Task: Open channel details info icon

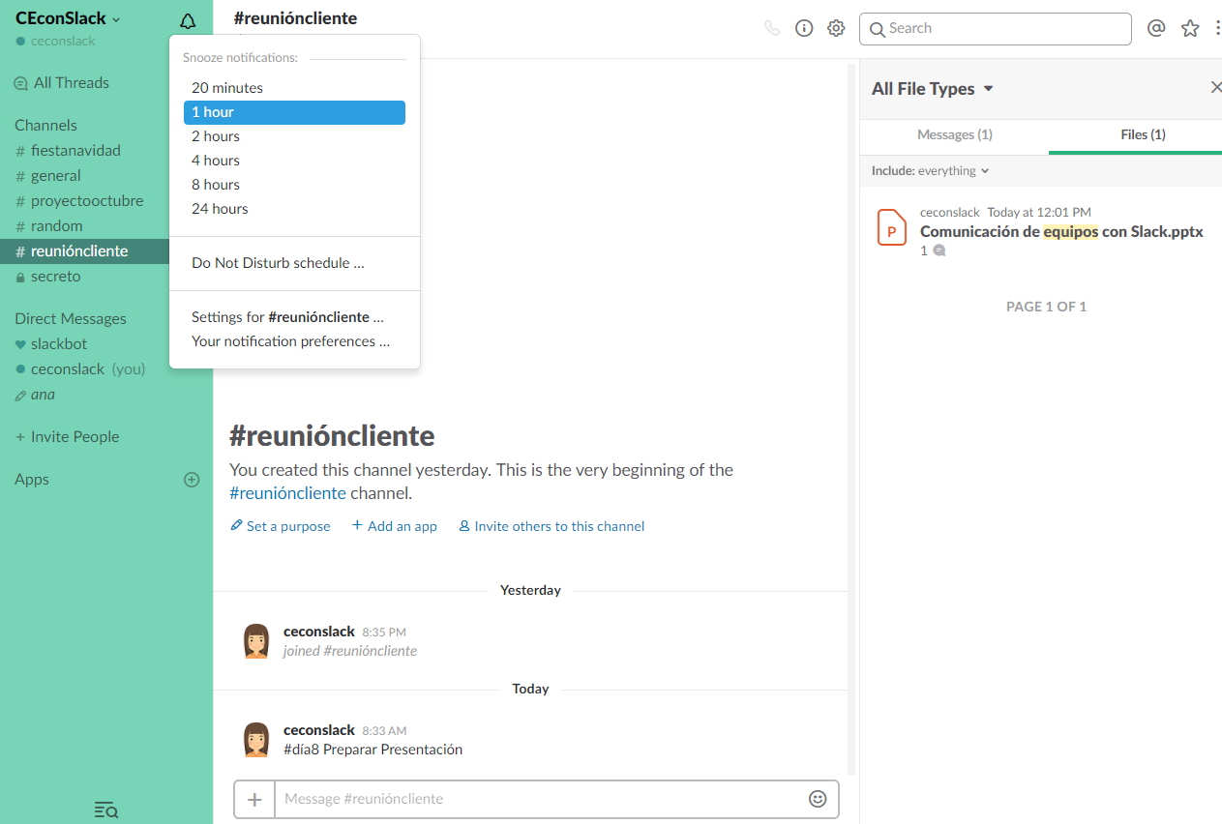Action: pyautogui.click(x=804, y=28)
